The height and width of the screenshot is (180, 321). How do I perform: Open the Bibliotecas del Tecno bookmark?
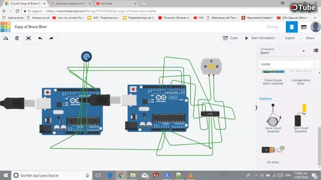point(222,18)
